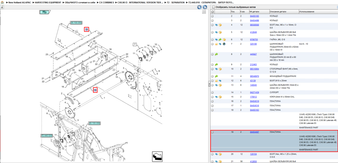This screenshot has height=163, width=338.
Task: Click the package icon for part 120104
Action: tap(220, 154)
